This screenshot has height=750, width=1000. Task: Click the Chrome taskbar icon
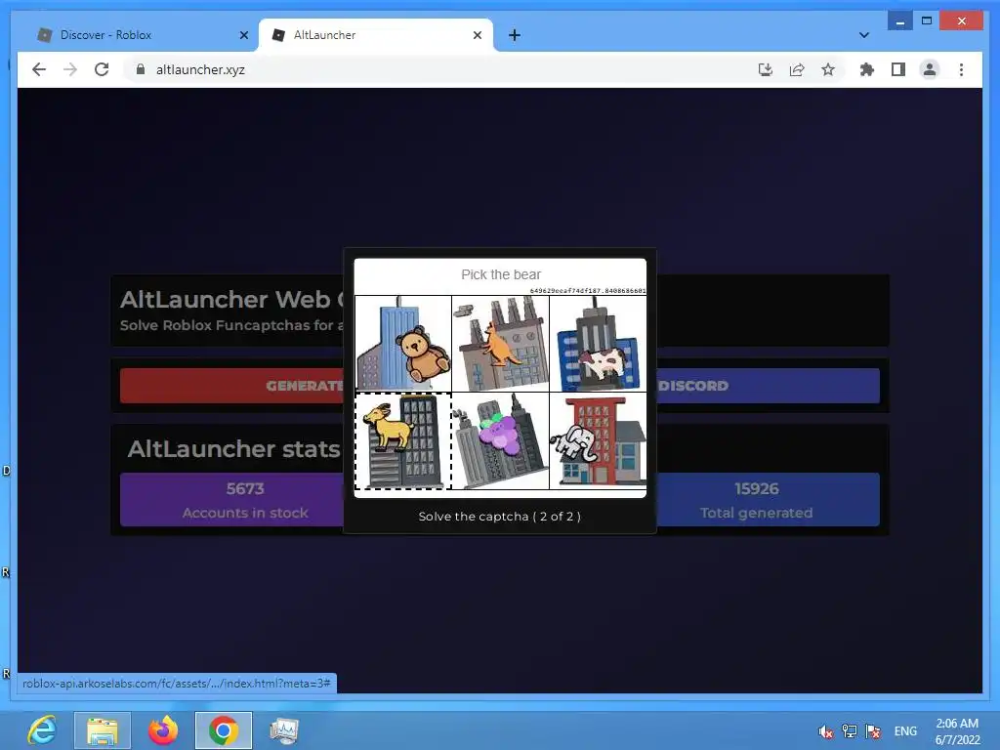224,730
